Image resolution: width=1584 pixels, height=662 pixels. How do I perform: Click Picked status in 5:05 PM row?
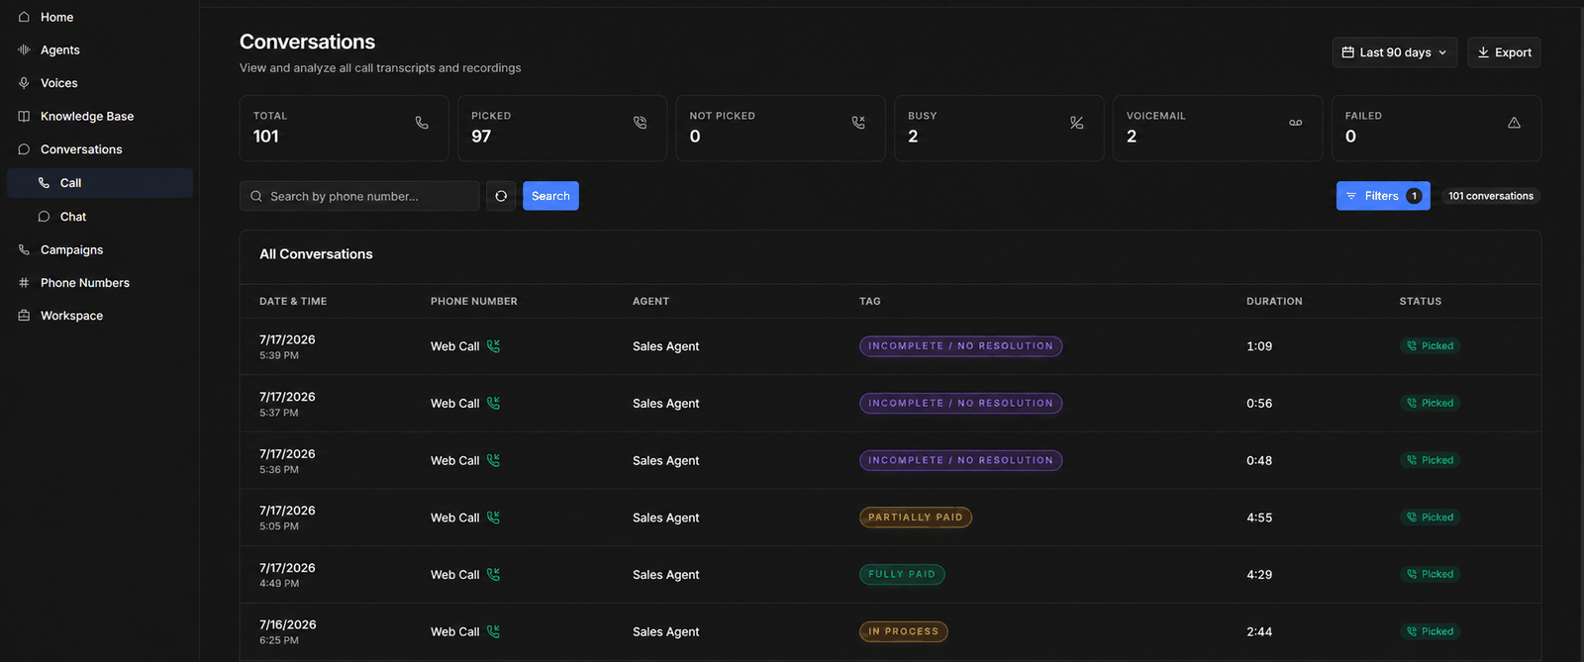(x=1431, y=518)
